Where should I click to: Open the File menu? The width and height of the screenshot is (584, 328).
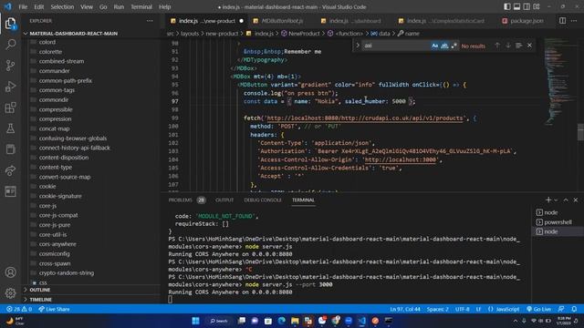point(23,6)
